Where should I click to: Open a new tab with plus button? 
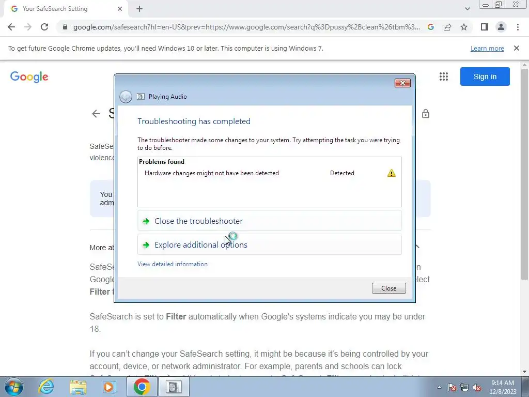[139, 9]
